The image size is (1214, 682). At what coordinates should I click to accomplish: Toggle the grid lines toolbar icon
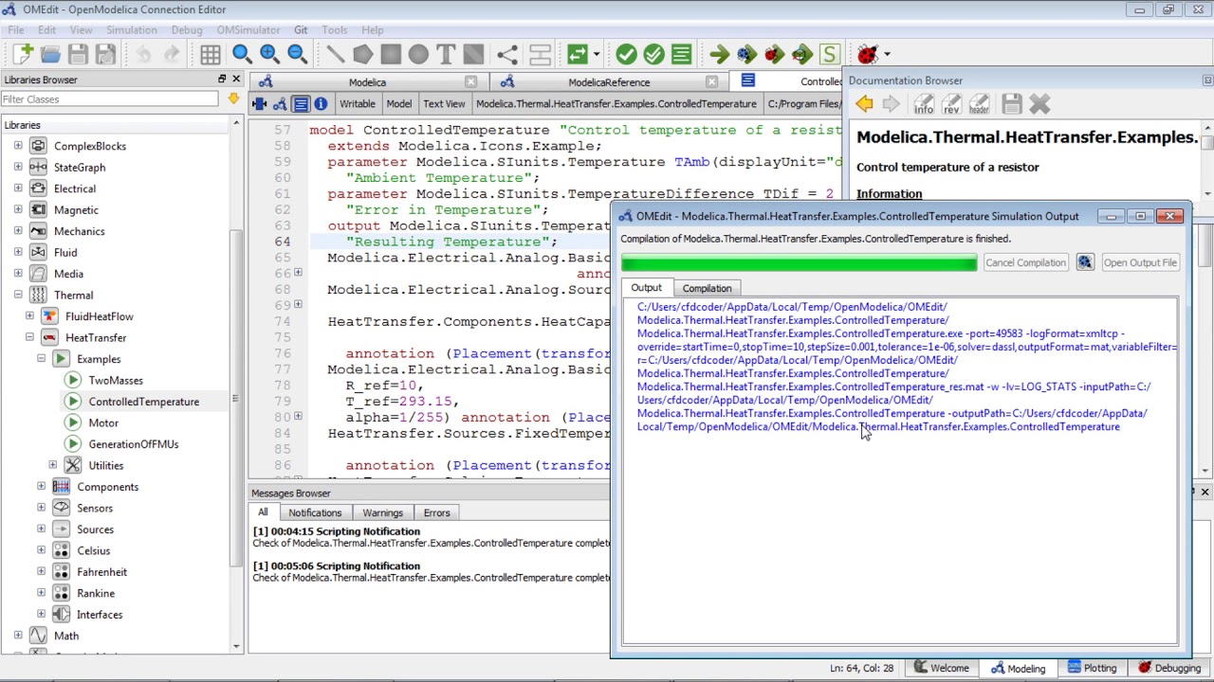pos(210,54)
